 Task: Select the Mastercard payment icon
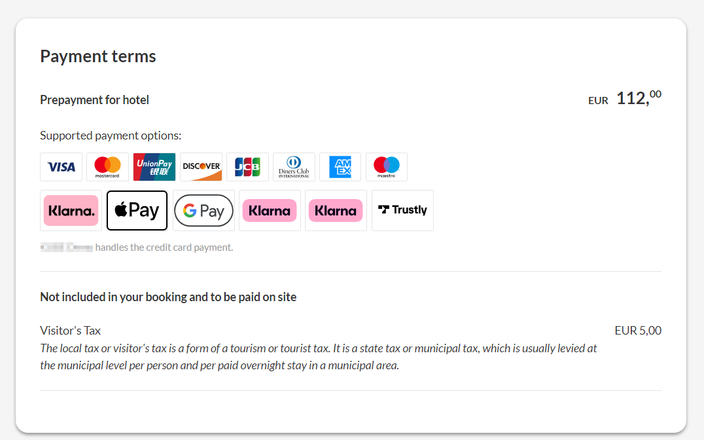[x=107, y=167]
